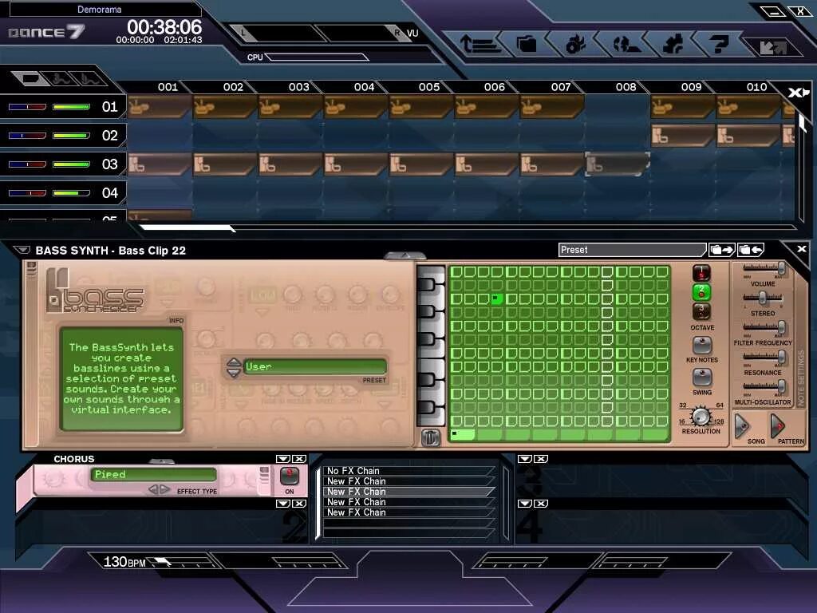The height and width of the screenshot is (613, 817).
Task: Select the second track view mode icon
Action: [x=59, y=79]
